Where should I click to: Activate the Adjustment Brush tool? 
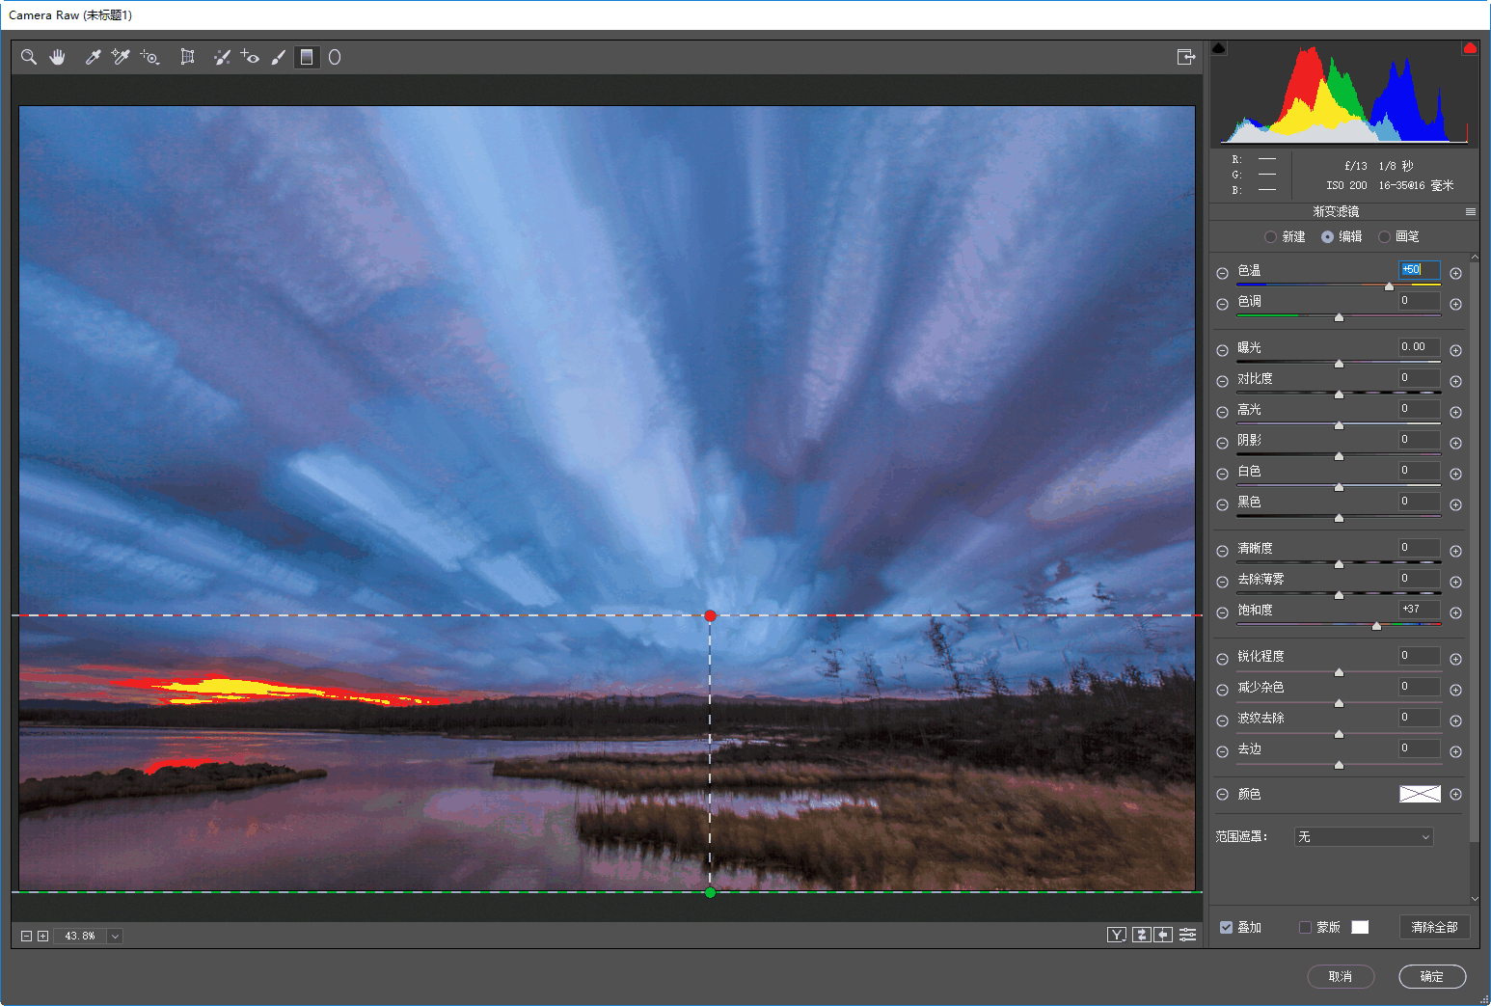pos(279,58)
